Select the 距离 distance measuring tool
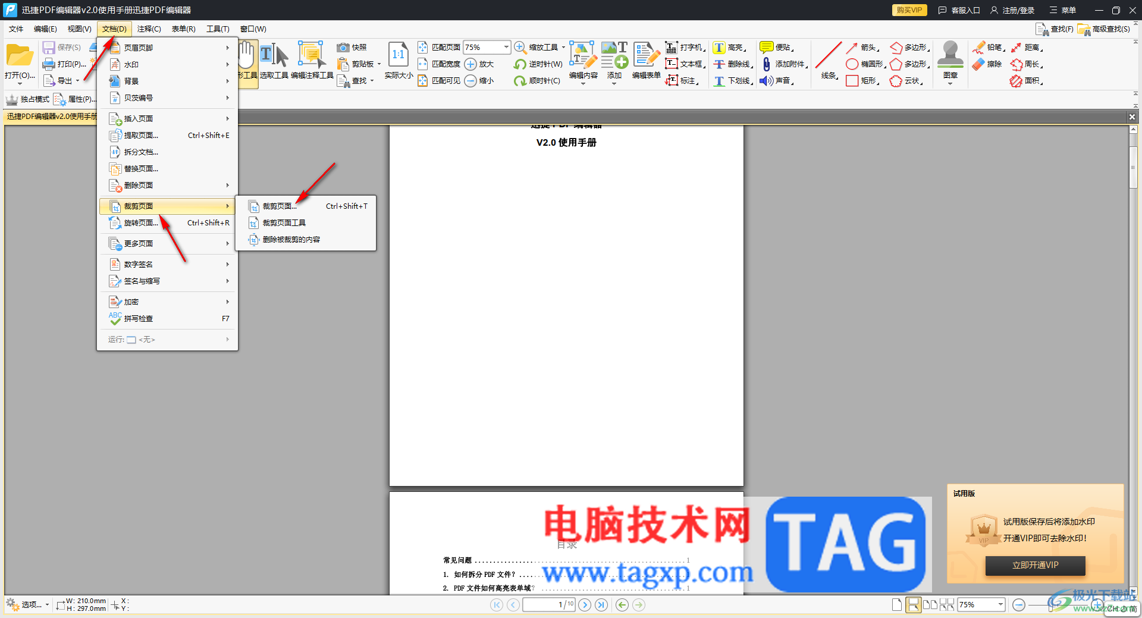 point(1027,48)
